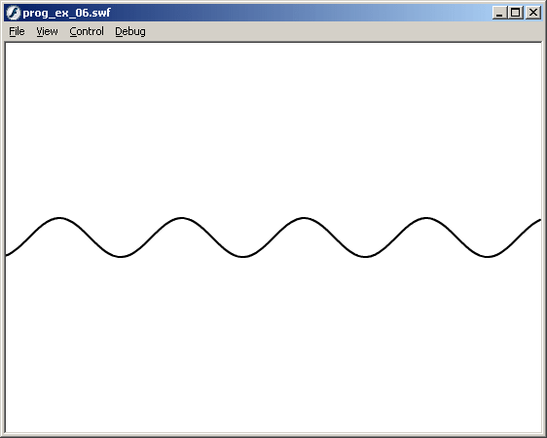
Task: Click the first trough of the sine wave
Action: [121, 257]
